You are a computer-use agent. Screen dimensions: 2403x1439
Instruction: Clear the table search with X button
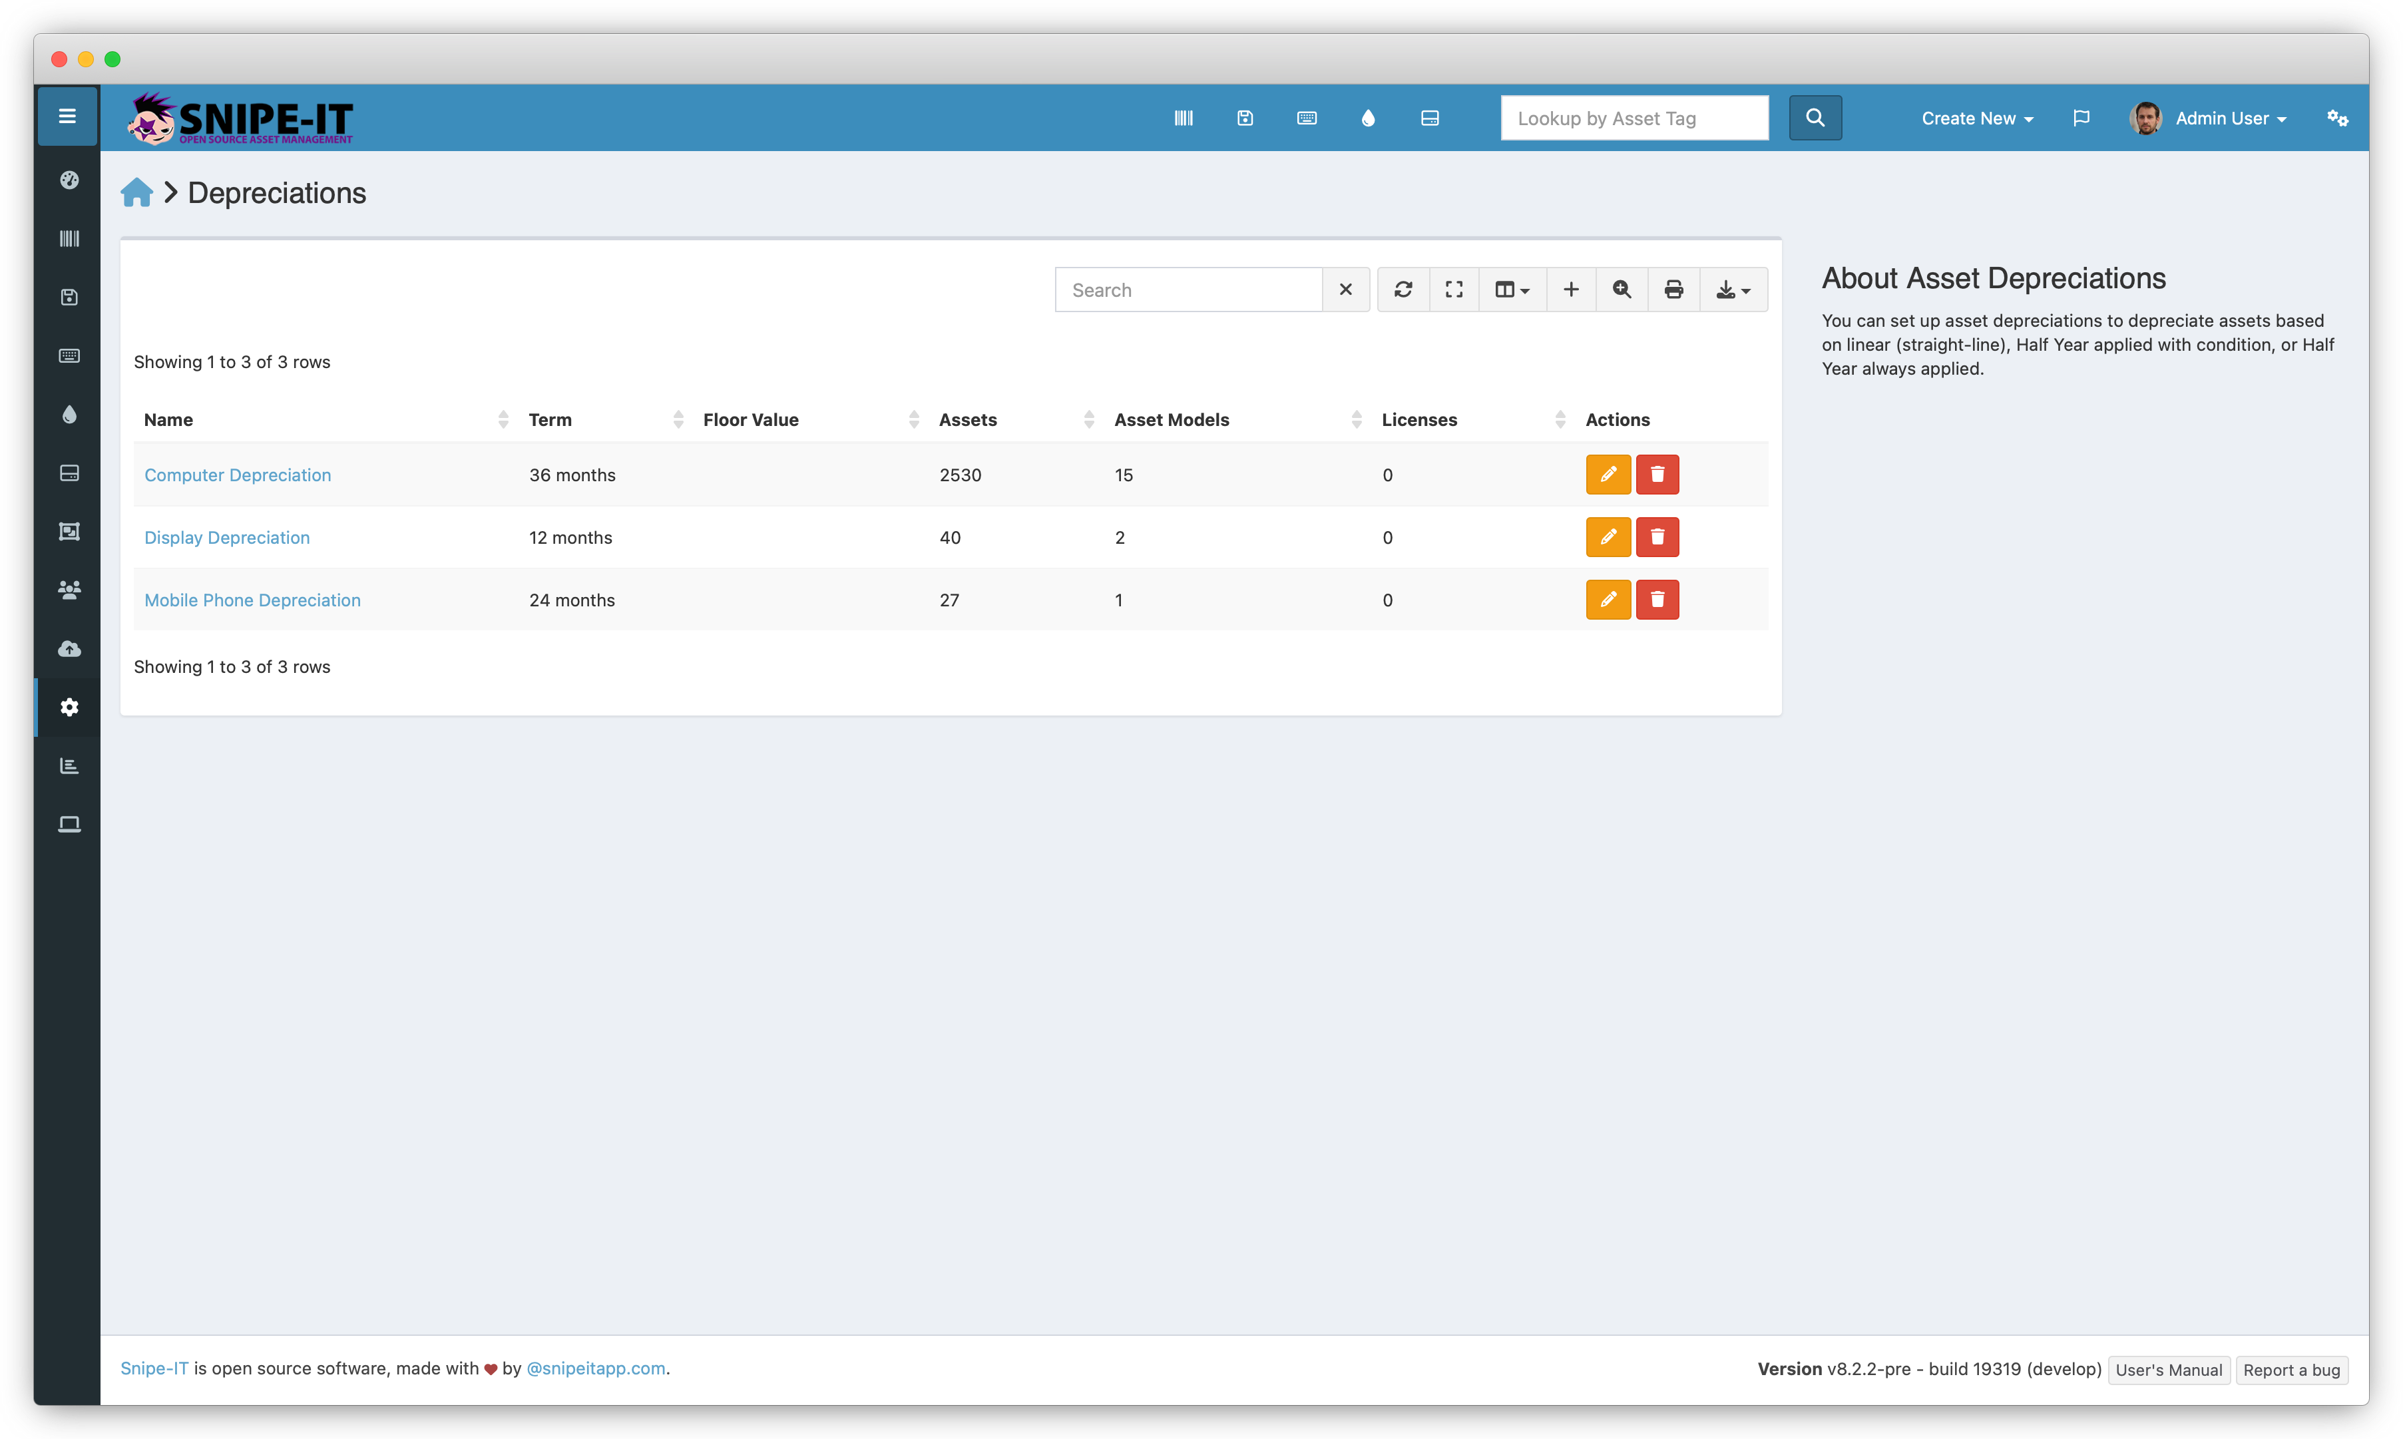[x=1345, y=290]
